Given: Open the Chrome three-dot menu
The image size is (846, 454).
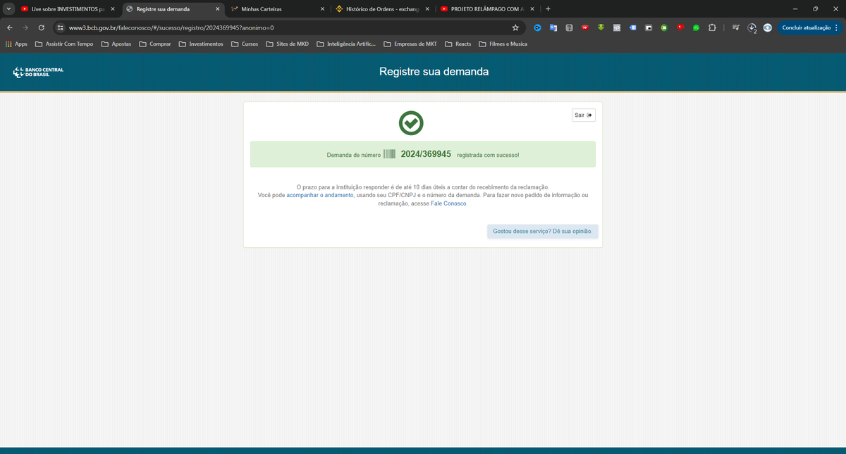Looking at the screenshot, I should tap(838, 27).
